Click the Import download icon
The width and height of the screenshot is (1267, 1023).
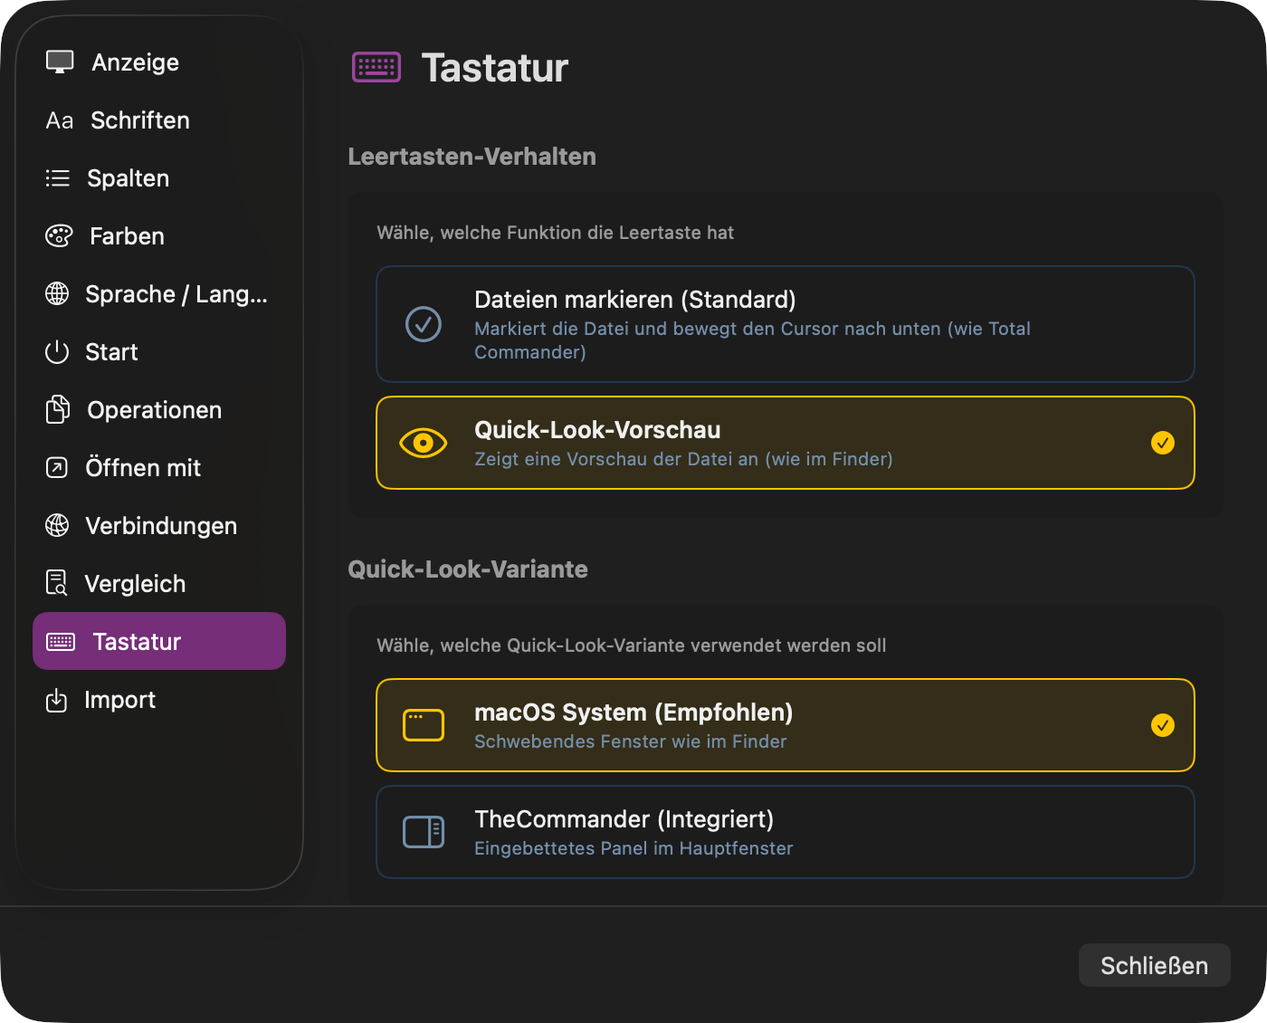pyautogui.click(x=57, y=699)
